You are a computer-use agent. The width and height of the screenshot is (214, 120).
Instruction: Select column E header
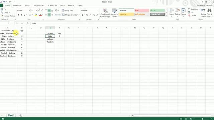(50, 28)
